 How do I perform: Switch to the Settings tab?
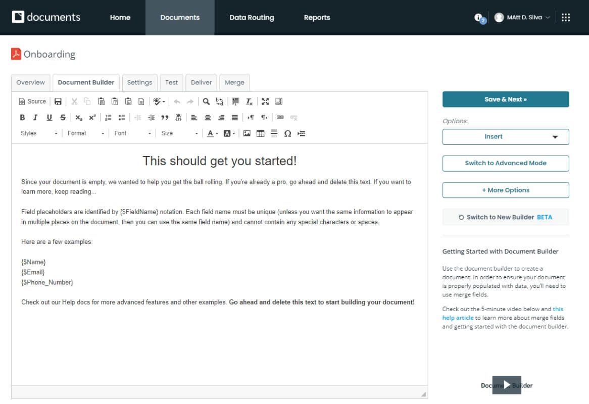click(139, 82)
